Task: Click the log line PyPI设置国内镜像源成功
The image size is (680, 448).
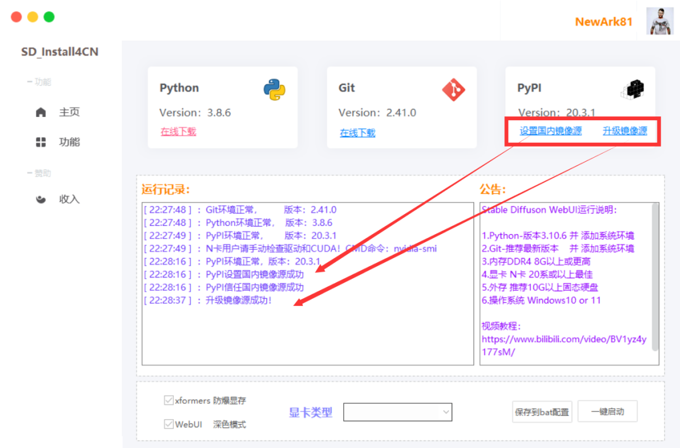Action: point(224,274)
